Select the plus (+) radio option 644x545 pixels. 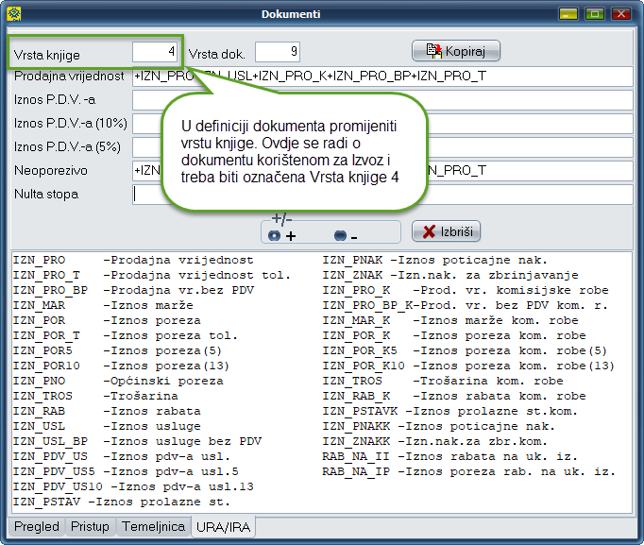pyautogui.click(x=275, y=235)
